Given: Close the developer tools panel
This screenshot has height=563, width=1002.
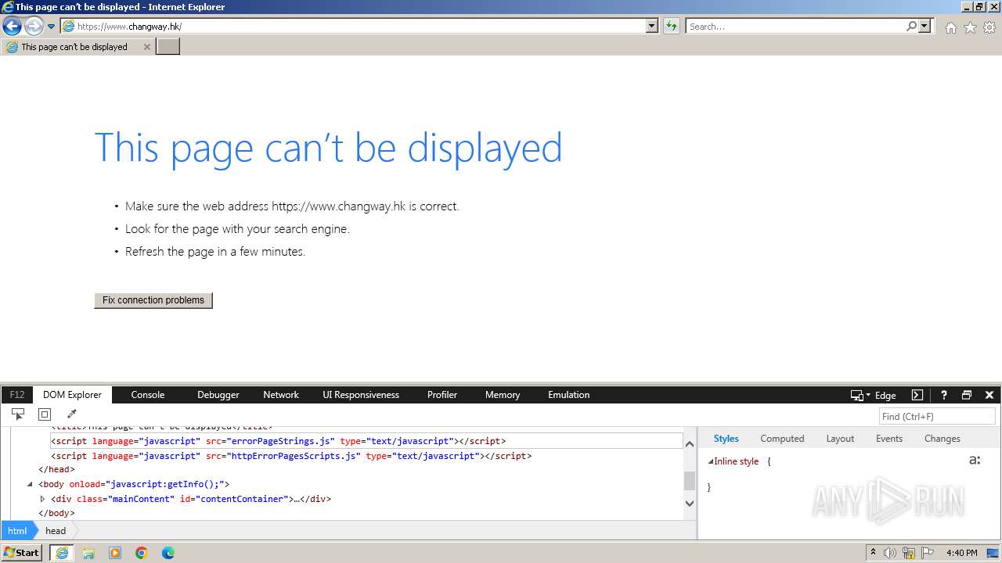Looking at the screenshot, I should click(x=989, y=395).
